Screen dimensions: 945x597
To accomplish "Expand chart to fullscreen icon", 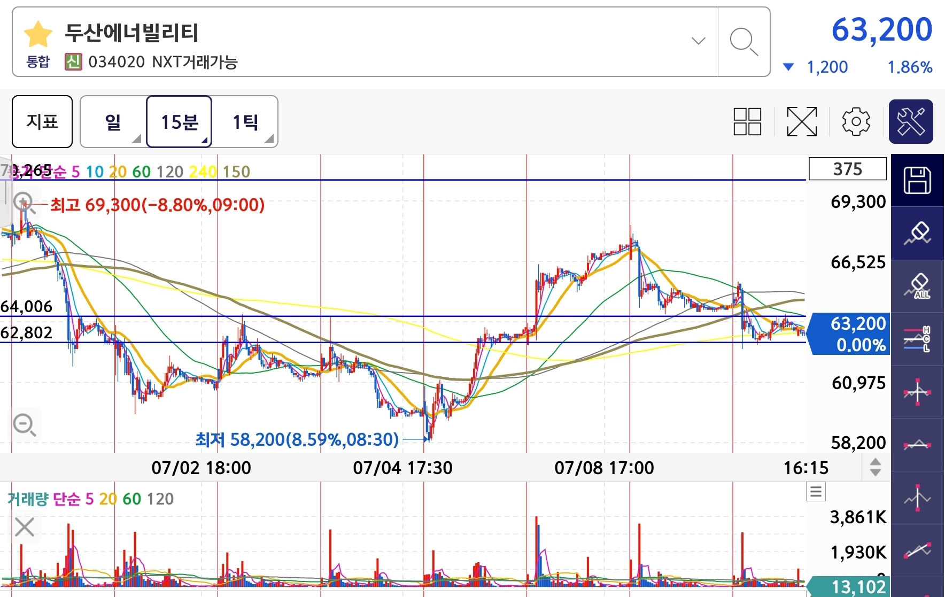I will 802,121.
